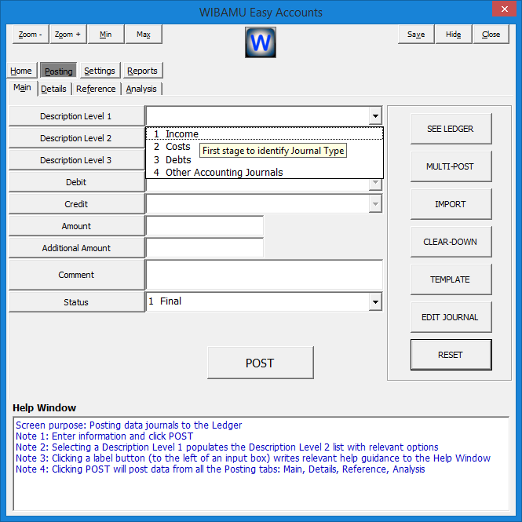The height and width of the screenshot is (522, 522).
Task: Click the Additional Amount label button
Action: [76, 248]
